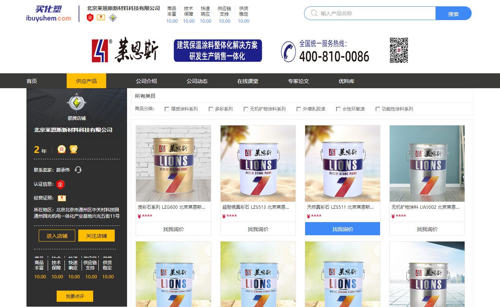Viewport: 500px width, 307px height.
Task: Open the 公司动态 nav item
Action: click(197, 81)
